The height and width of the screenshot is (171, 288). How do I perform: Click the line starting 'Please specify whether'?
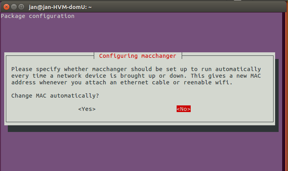[136, 69]
